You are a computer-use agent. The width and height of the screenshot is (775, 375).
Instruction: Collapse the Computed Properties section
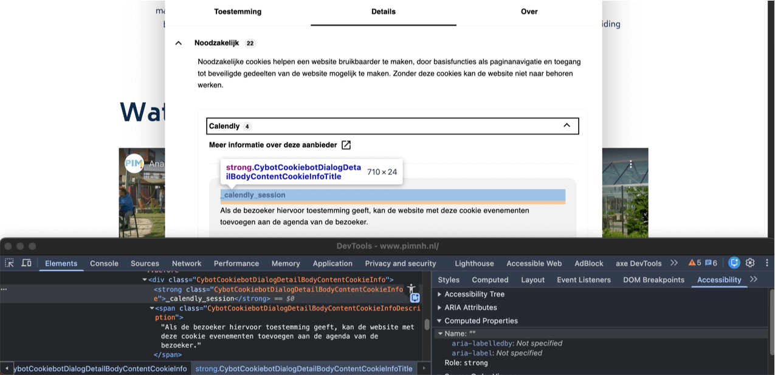point(439,321)
